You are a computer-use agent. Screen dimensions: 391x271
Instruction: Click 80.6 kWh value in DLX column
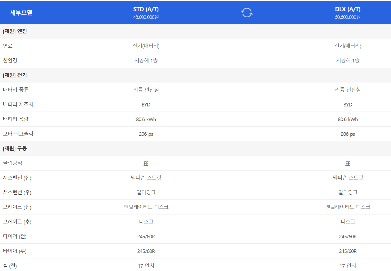[x=348, y=119]
